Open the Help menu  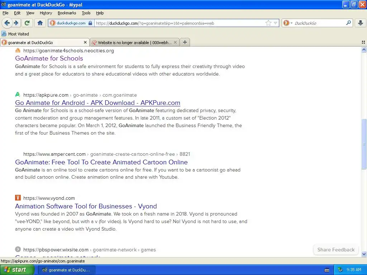pyautogui.click(x=100, y=13)
